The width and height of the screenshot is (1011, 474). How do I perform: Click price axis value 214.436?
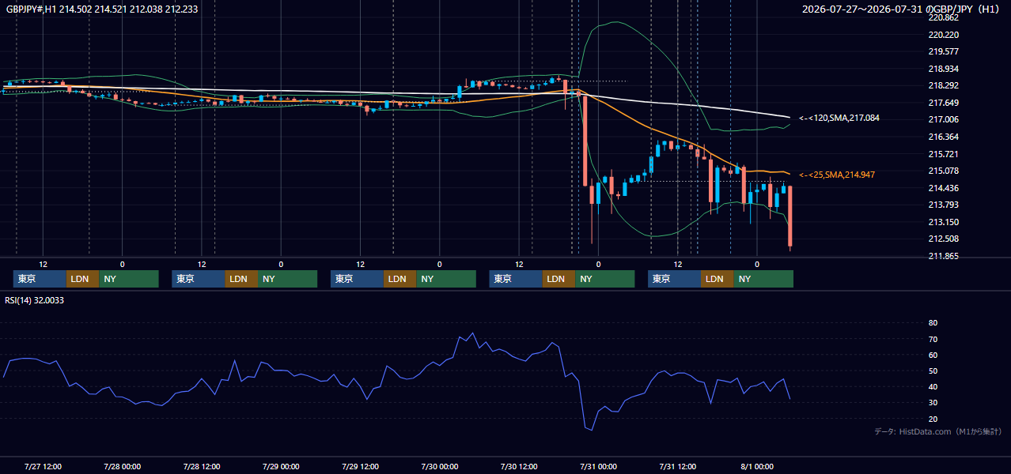[x=943, y=188]
